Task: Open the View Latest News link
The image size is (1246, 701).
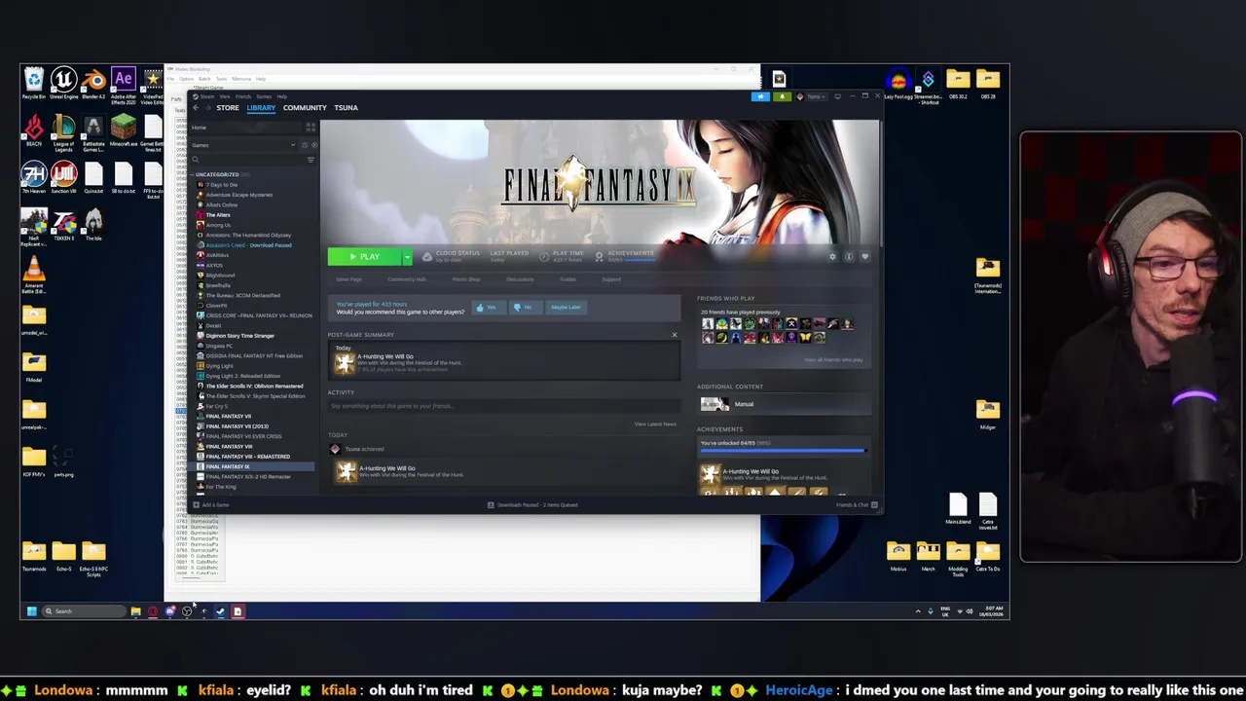Action: pos(655,424)
